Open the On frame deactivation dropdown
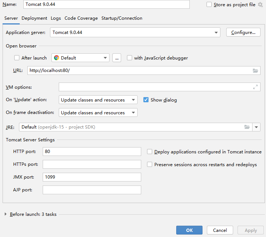Image resolution: width=266 pixels, height=237 pixels. [98, 112]
